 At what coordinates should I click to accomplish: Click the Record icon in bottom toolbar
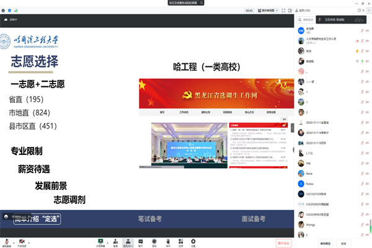pyautogui.click(x=154, y=241)
